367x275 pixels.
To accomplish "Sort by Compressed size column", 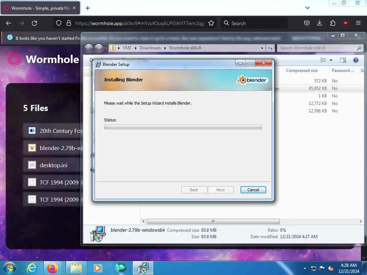I will 302,71.
